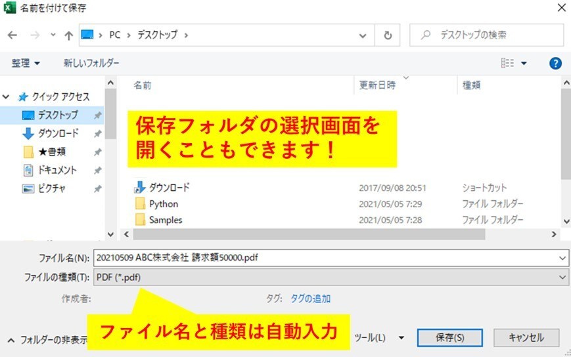Expand the address bar history dropdown
Viewport: 571px width, 357px height.
[x=362, y=35]
